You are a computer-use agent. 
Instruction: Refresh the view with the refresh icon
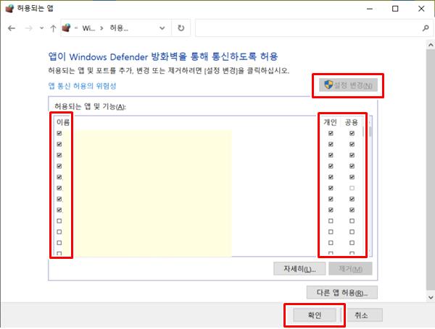[x=181, y=28]
